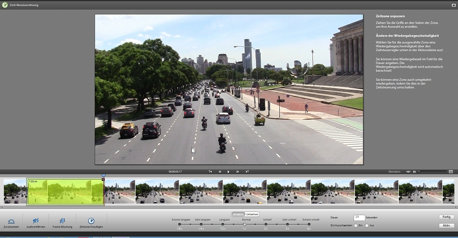Enable the Aus ease-out checkbox
This screenshot has height=238, width=458.
pos(366,226)
